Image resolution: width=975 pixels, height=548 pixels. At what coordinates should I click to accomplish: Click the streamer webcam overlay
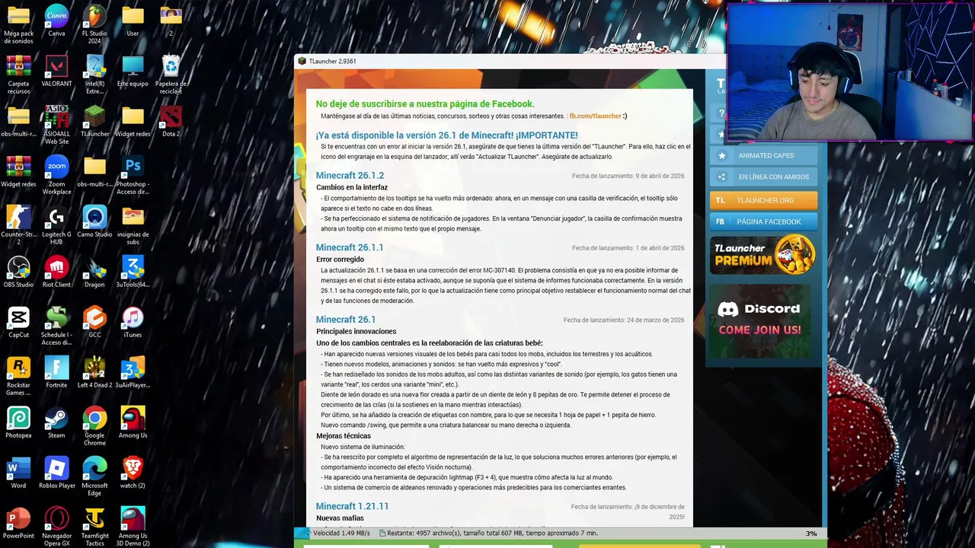point(849,72)
